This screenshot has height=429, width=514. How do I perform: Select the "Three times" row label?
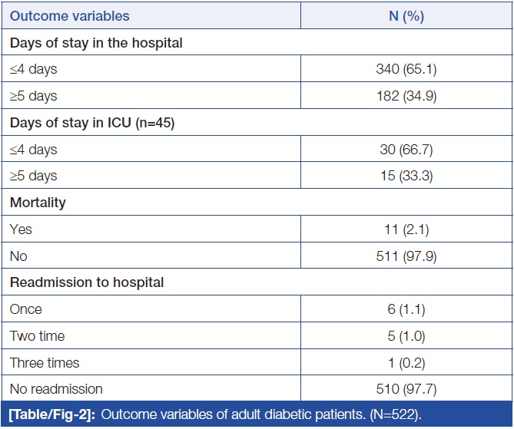(45, 362)
